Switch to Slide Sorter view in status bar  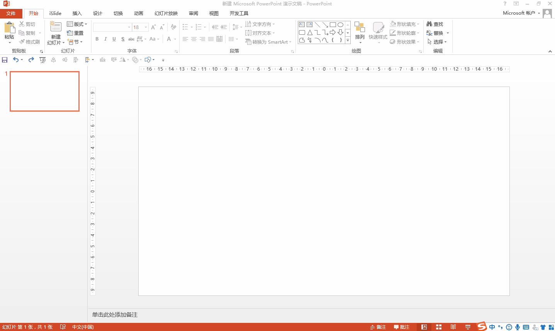tap(439, 327)
